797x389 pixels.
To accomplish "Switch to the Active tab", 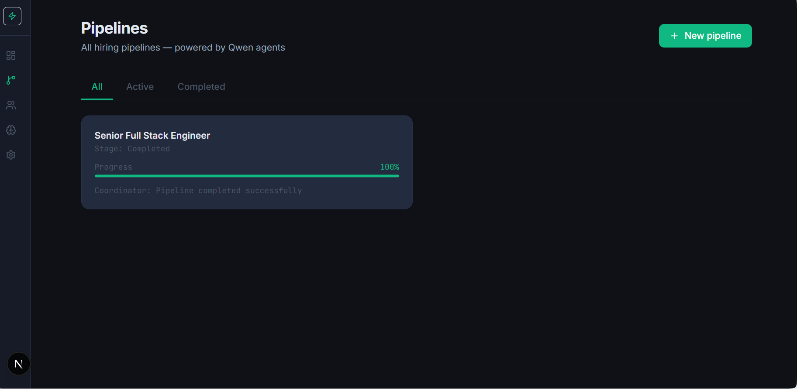I will [140, 87].
